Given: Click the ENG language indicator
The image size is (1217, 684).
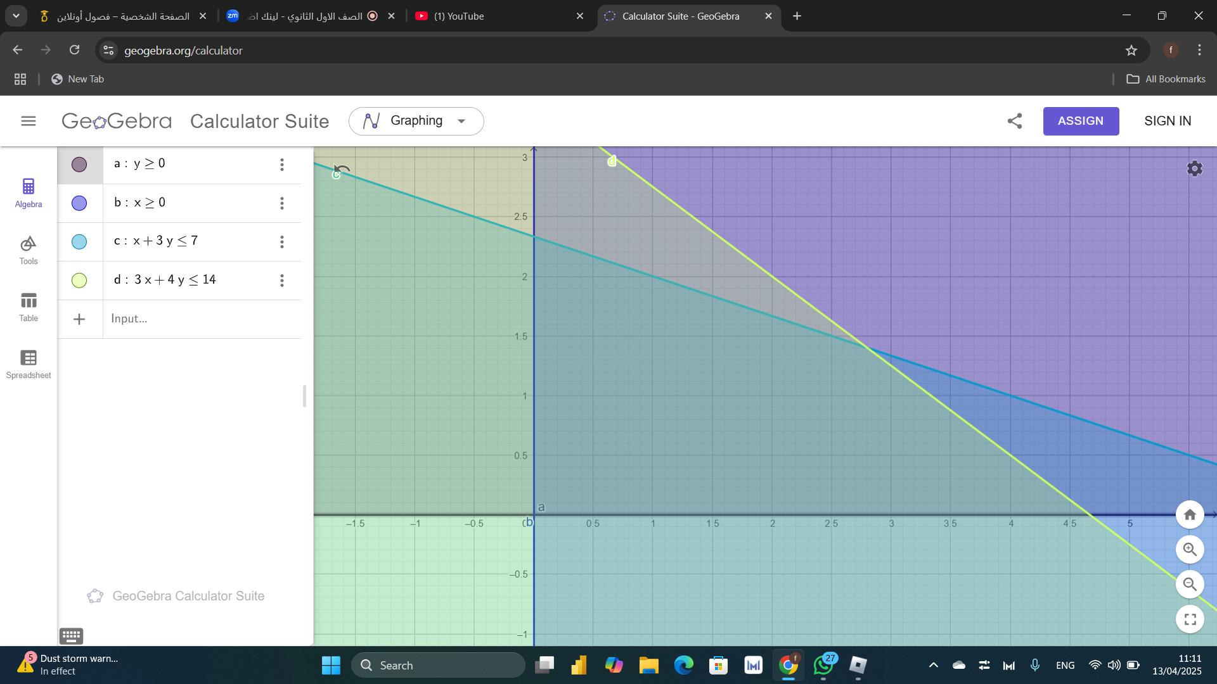Looking at the screenshot, I should [x=1065, y=665].
